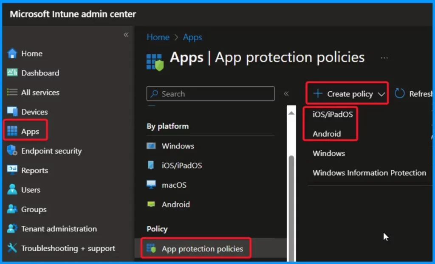Click the macOS platform monitor icon
This screenshot has width=435, height=264.
[x=151, y=185]
